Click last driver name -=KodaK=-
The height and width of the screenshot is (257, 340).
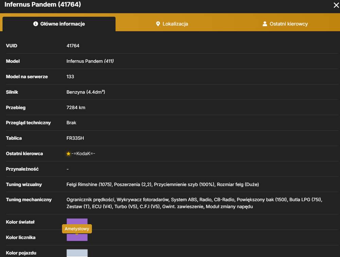[83, 153]
